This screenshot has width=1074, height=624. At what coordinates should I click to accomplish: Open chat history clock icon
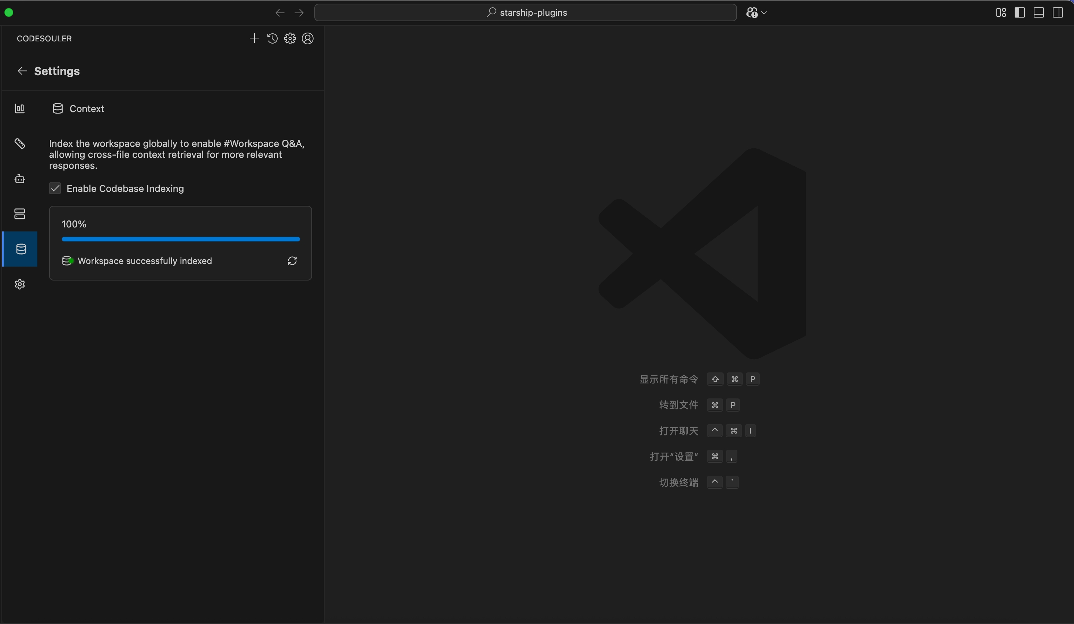[272, 38]
